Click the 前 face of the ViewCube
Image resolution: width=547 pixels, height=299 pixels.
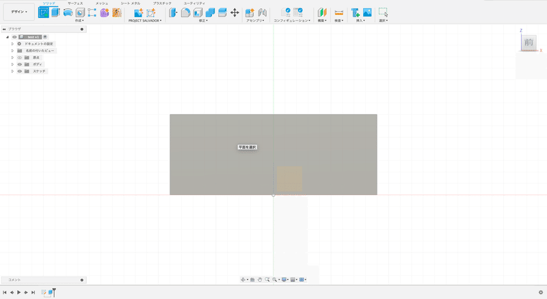[529, 43]
